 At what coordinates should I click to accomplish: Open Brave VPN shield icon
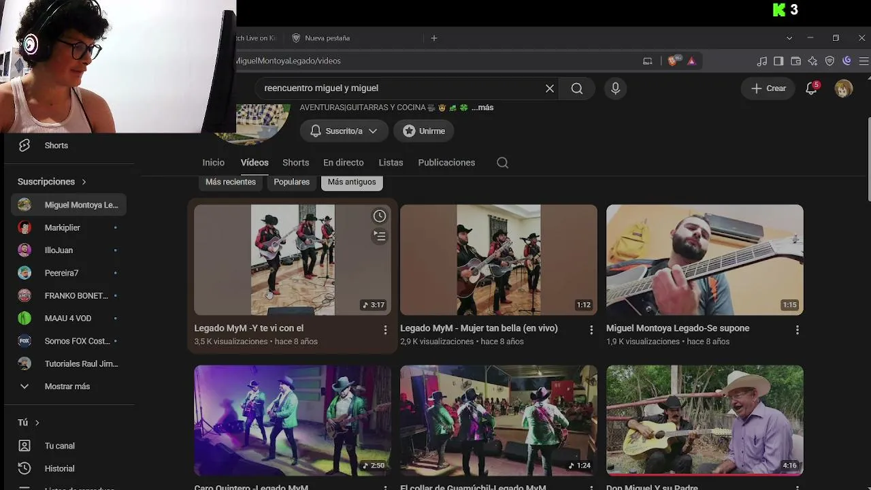pyautogui.click(x=829, y=61)
